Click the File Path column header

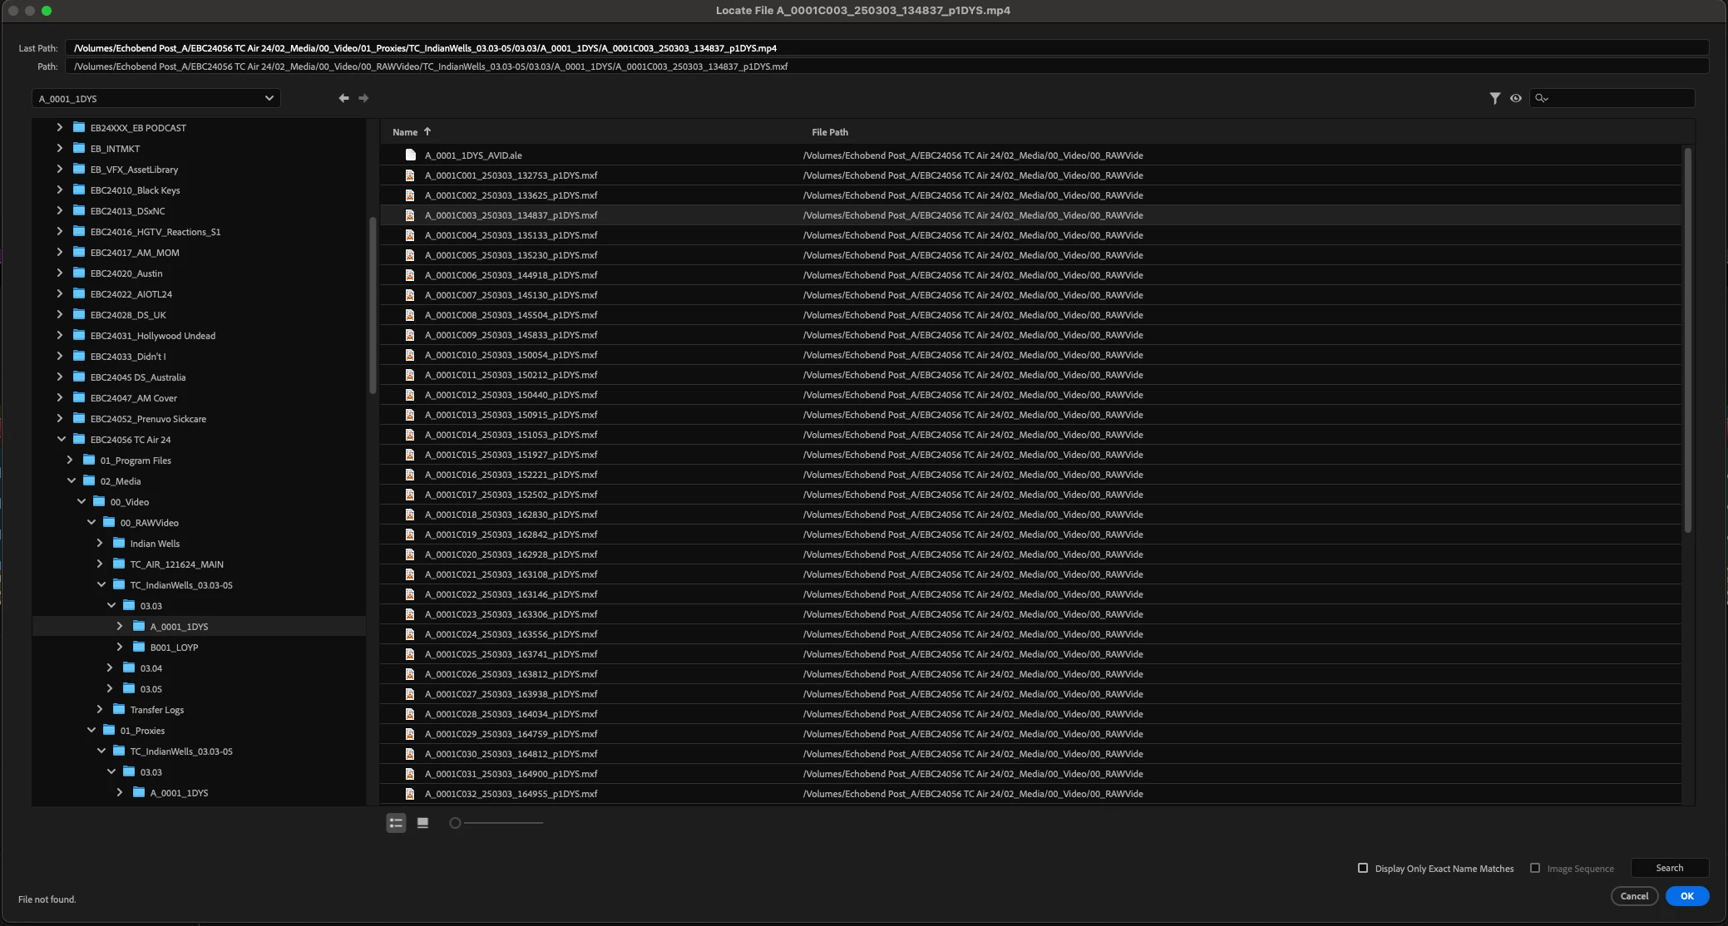click(829, 132)
